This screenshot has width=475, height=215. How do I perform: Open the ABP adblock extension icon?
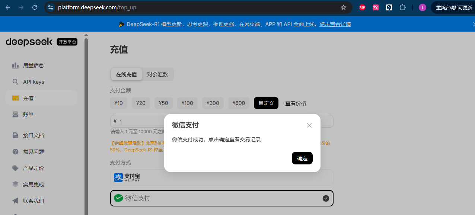362,7
